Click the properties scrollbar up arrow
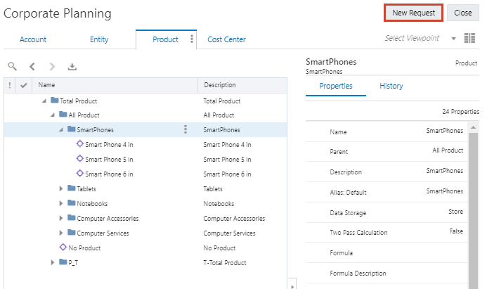 (x=473, y=127)
